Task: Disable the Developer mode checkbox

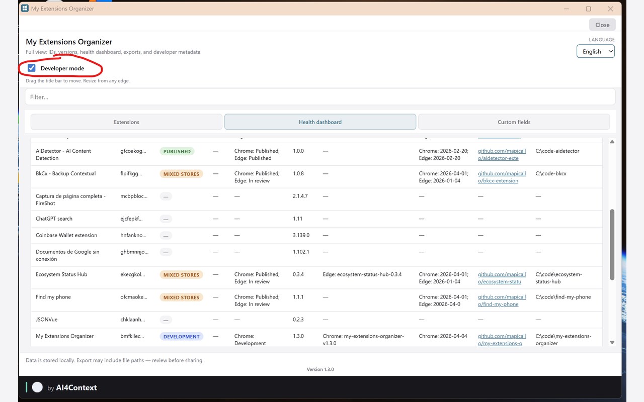Action: point(32,68)
